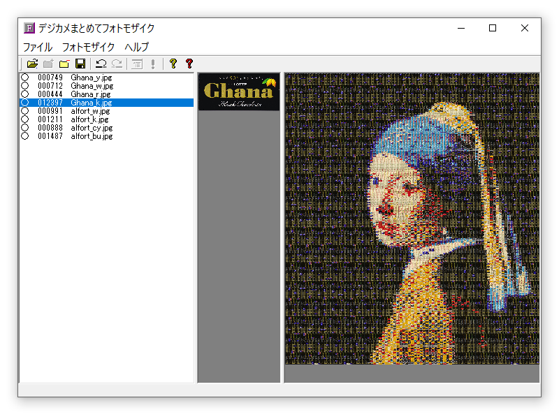
Task: Select the circle beside alfort_w.jpg
Action: [25, 111]
